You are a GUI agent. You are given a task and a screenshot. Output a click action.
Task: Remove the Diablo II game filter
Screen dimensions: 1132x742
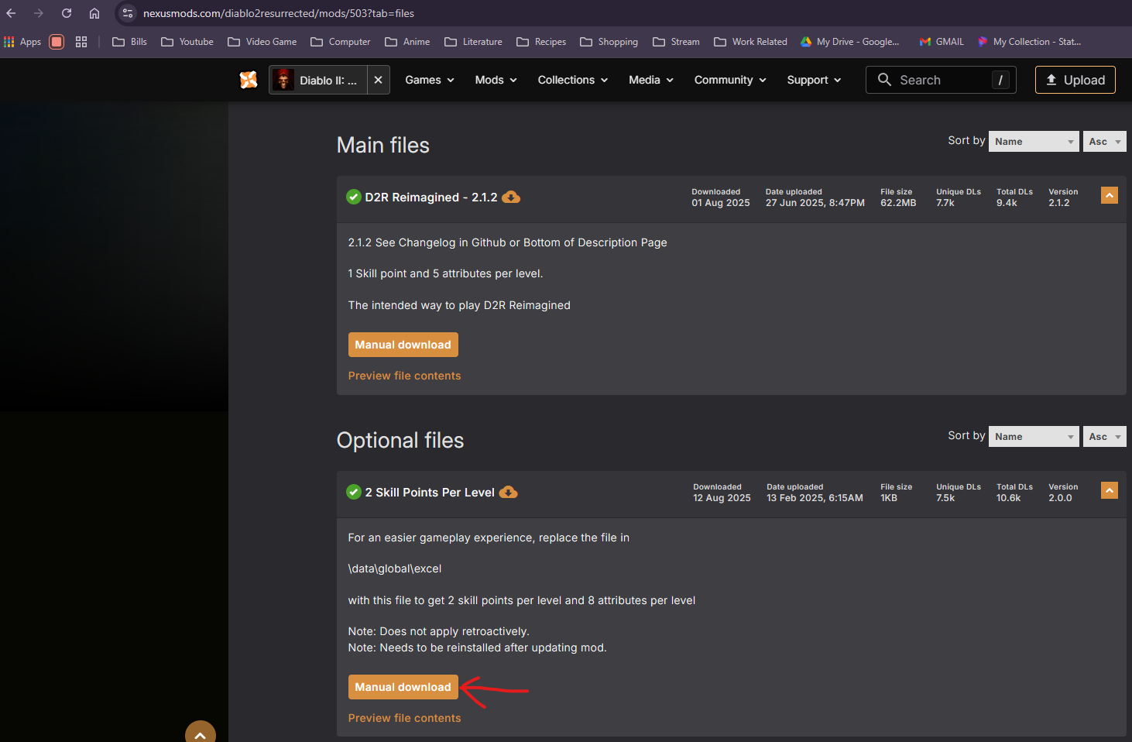coord(378,80)
